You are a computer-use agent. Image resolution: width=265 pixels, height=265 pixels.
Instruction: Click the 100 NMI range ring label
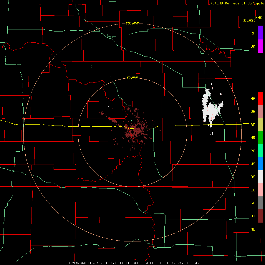pos(132,23)
